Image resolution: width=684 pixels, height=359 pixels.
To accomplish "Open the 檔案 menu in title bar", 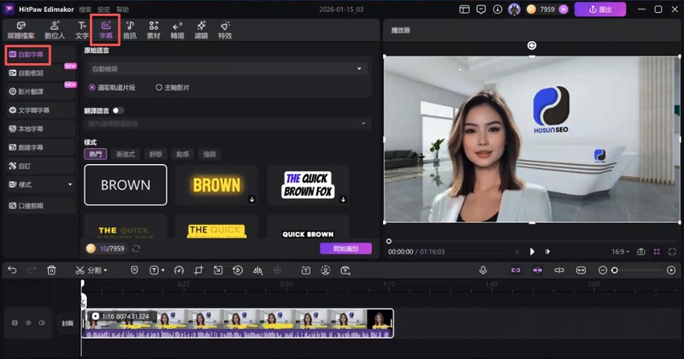I will click(85, 9).
